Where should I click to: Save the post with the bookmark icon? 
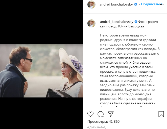tap(161, 114)
